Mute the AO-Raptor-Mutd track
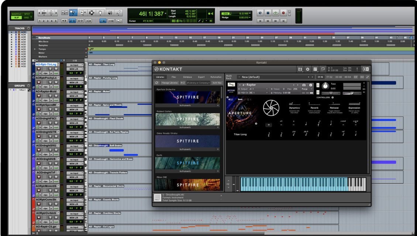 tap(56, 96)
